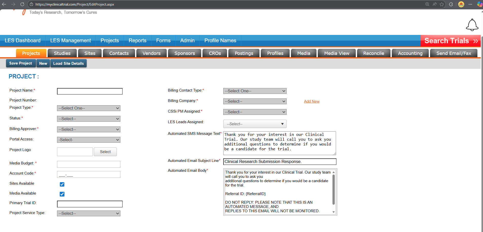
Task: Click the zoom magnifier icon in address bar
Action: coord(427,4)
